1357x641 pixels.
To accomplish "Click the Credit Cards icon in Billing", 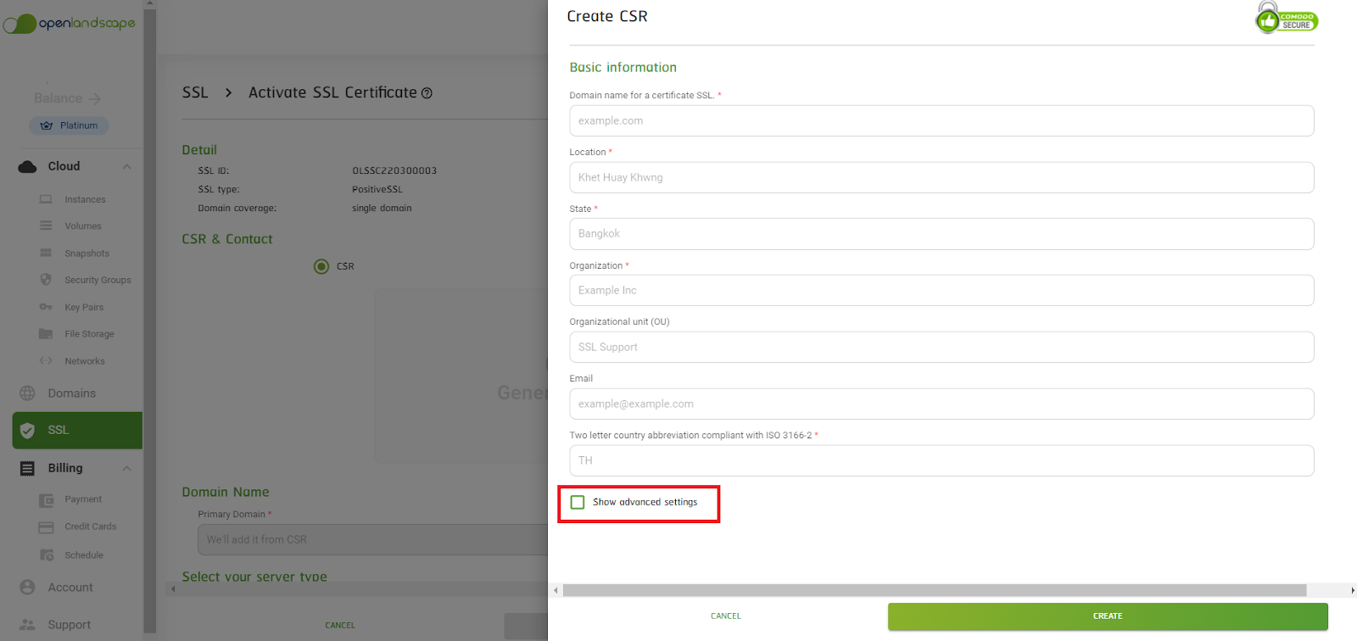I will pos(46,527).
